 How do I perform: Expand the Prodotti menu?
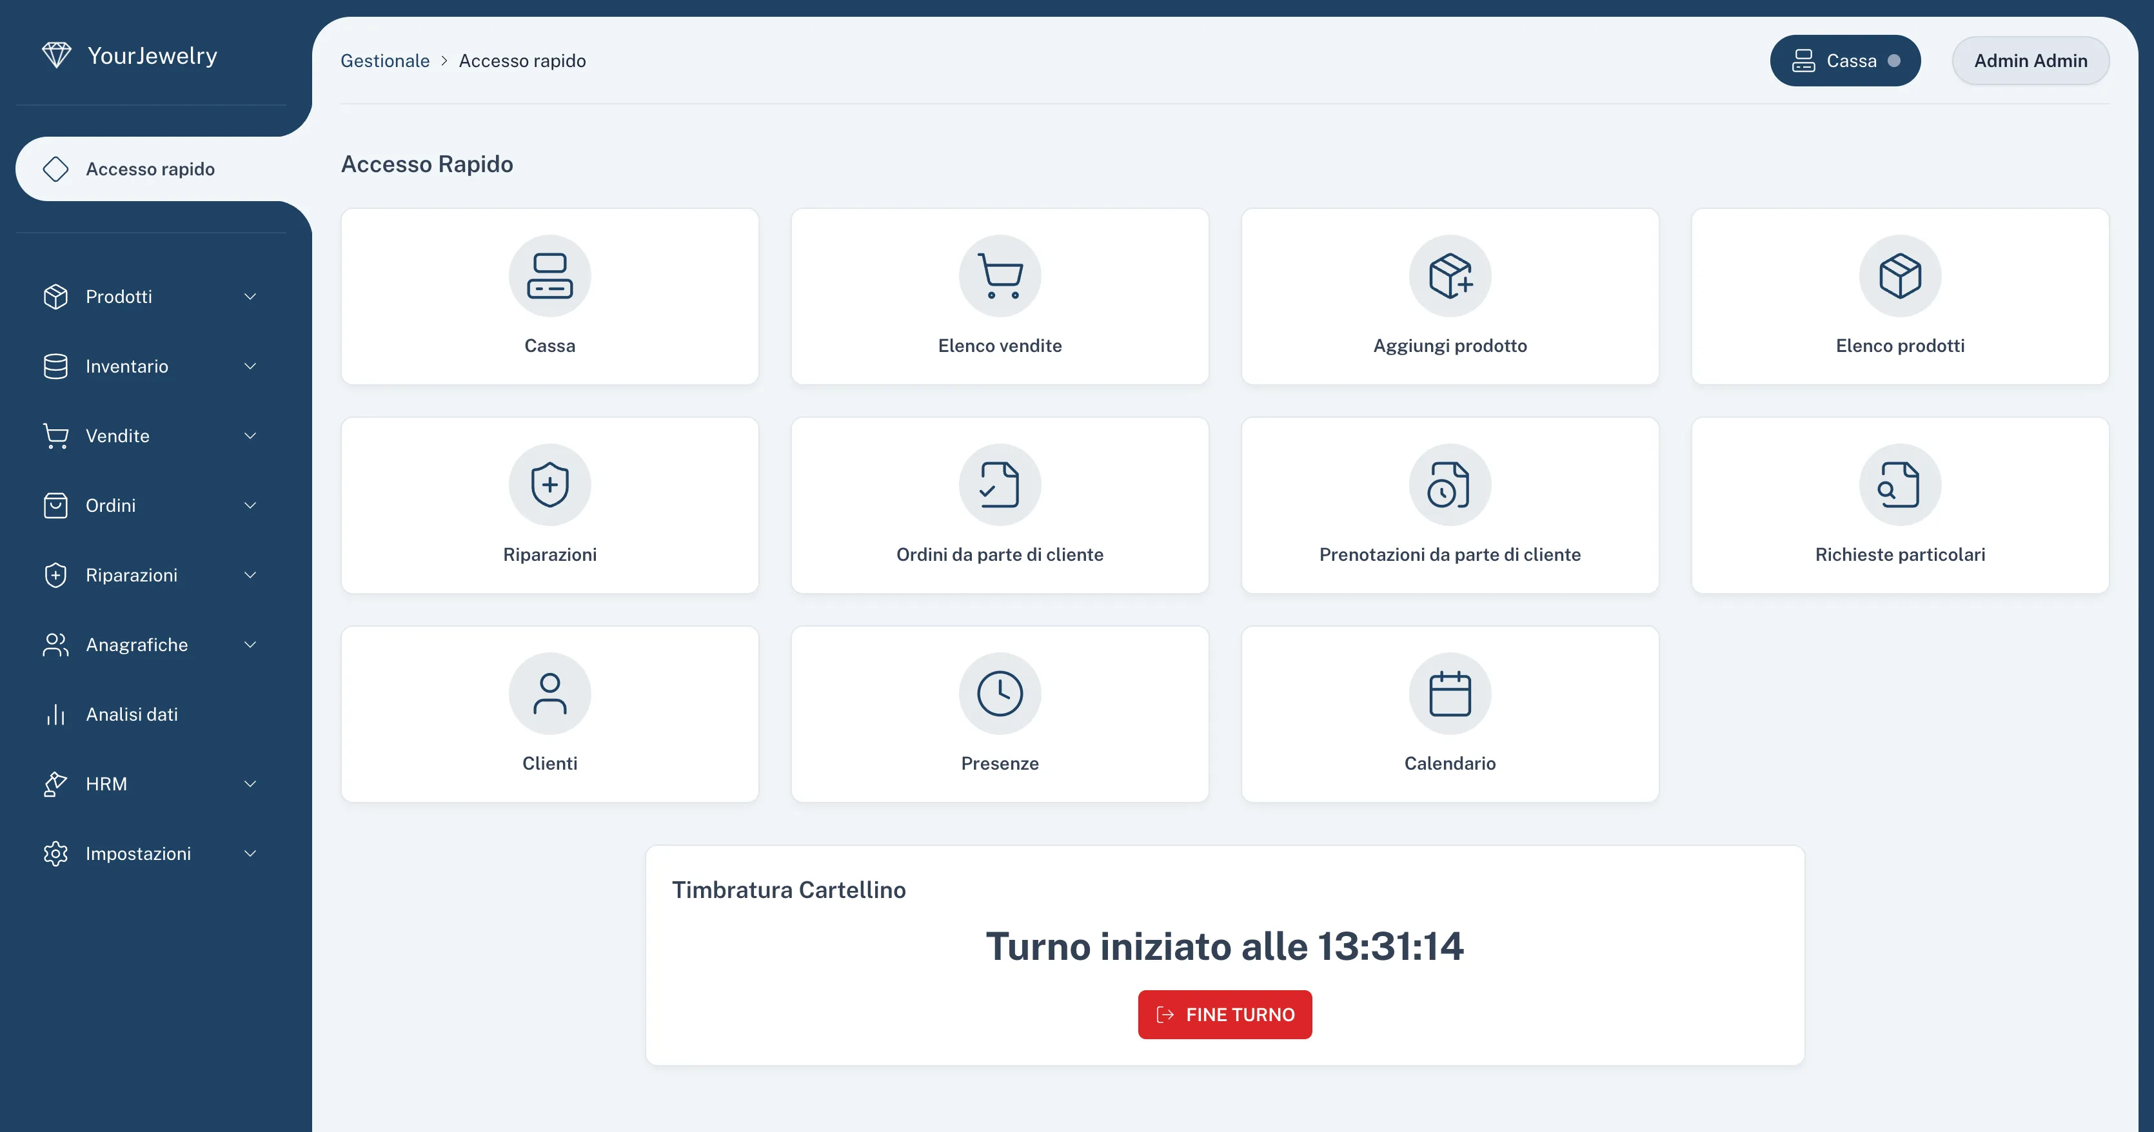150,297
